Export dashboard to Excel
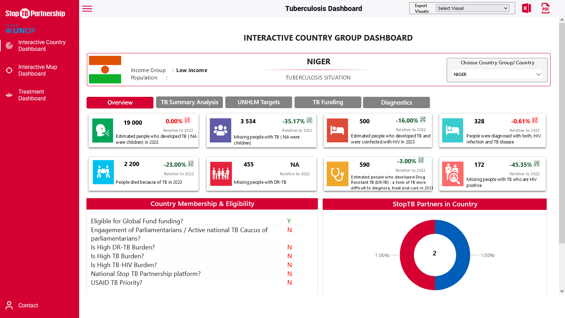 coord(526,8)
